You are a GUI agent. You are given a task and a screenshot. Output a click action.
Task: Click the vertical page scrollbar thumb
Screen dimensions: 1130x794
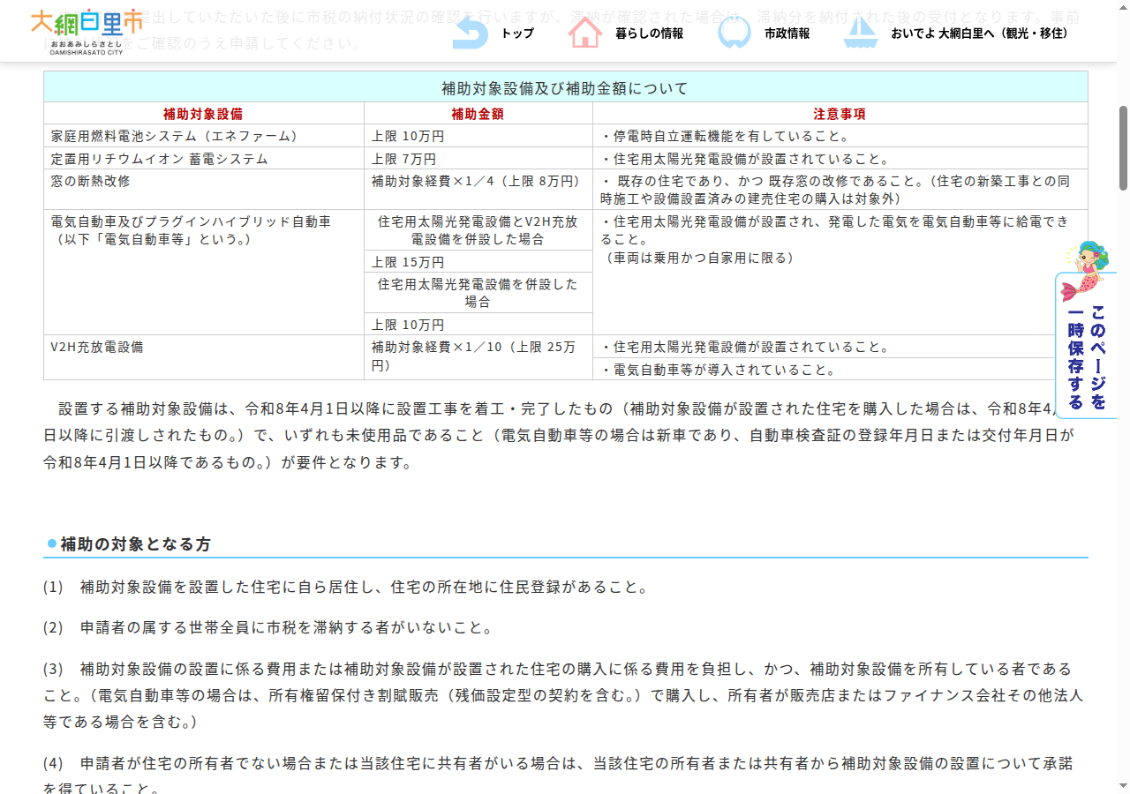(x=1123, y=147)
